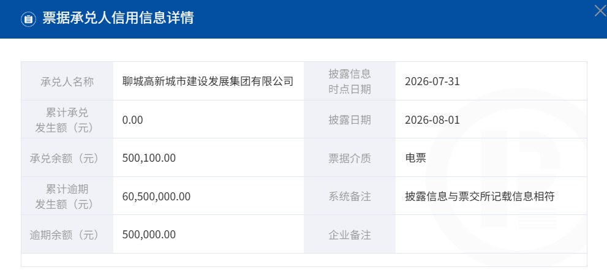The image size is (607, 275).
Task: Click the 承兑余额（元） label
Action: point(64,158)
